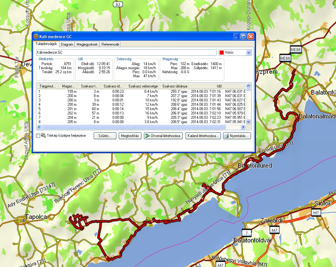Click the 8/E66 road shield on the map

(x=295, y=50)
